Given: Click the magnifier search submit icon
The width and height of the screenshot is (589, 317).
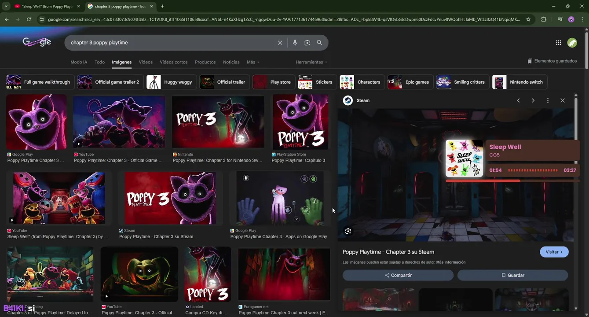Looking at the screenshot, I should (319, 43).
